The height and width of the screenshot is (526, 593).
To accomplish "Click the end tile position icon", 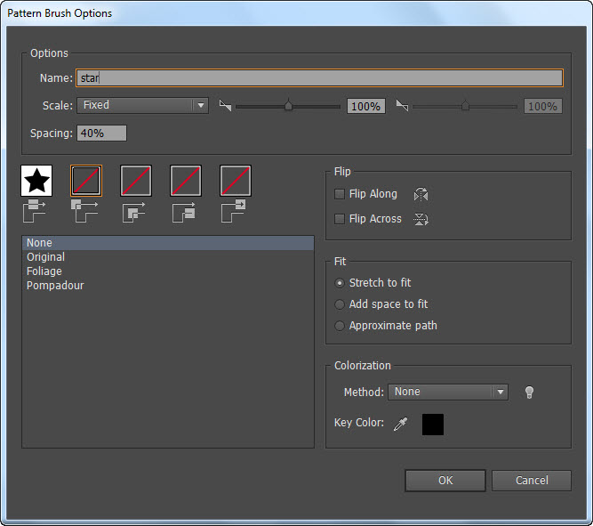I will (233, 211).
